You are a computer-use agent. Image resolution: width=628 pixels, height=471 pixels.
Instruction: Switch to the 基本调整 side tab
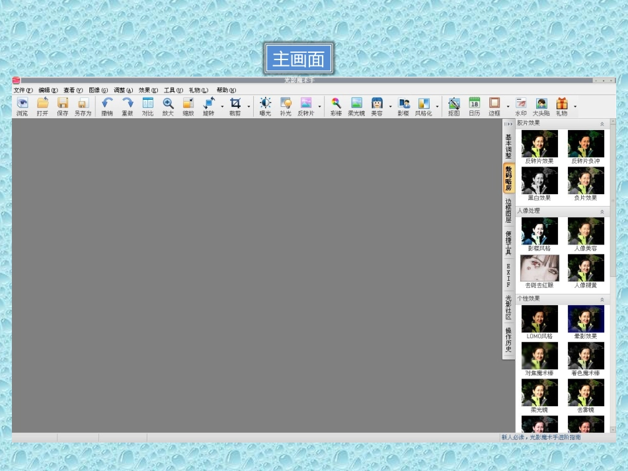[508, 146]
